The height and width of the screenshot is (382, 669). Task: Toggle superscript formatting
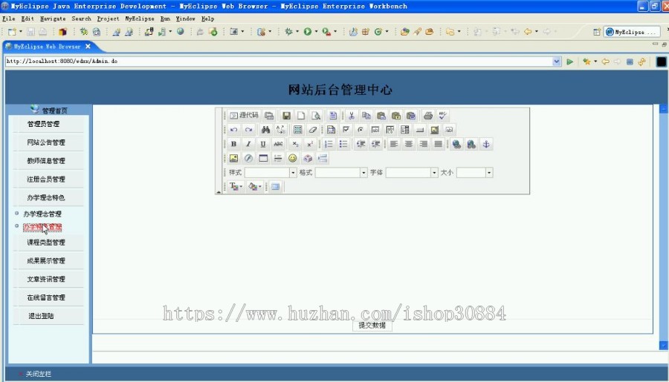click(x=310, y=144)
